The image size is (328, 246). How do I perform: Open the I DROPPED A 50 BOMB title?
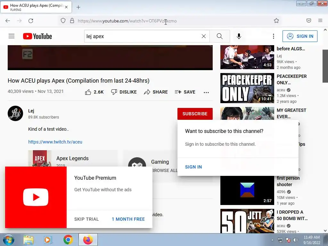click(x=292, y=215)
